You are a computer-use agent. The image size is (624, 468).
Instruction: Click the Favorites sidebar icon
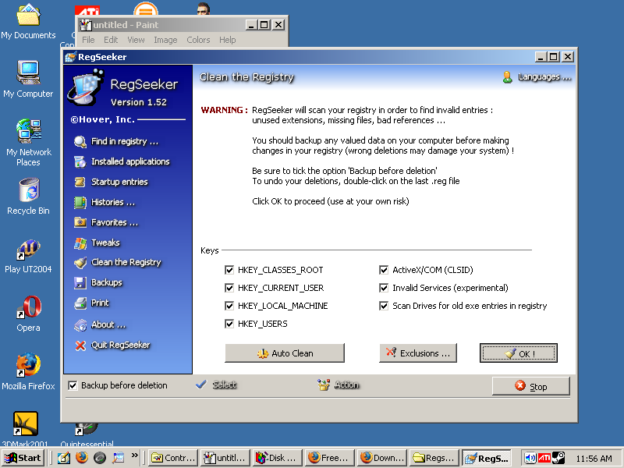pos(80,222)
